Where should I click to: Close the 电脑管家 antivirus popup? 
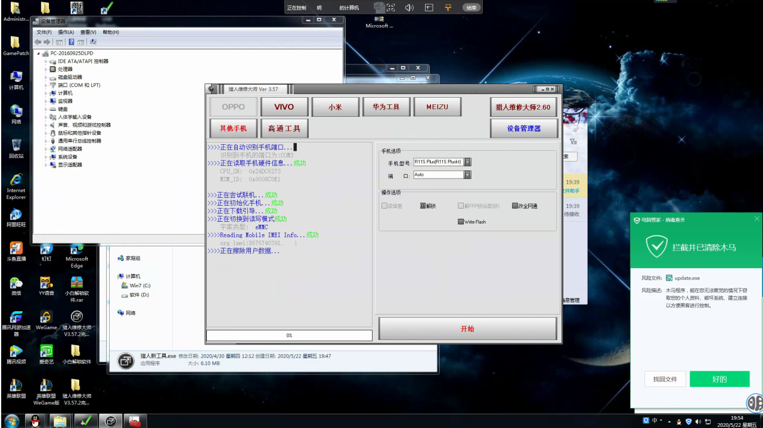pyautogui.click(x=757, y=219)
